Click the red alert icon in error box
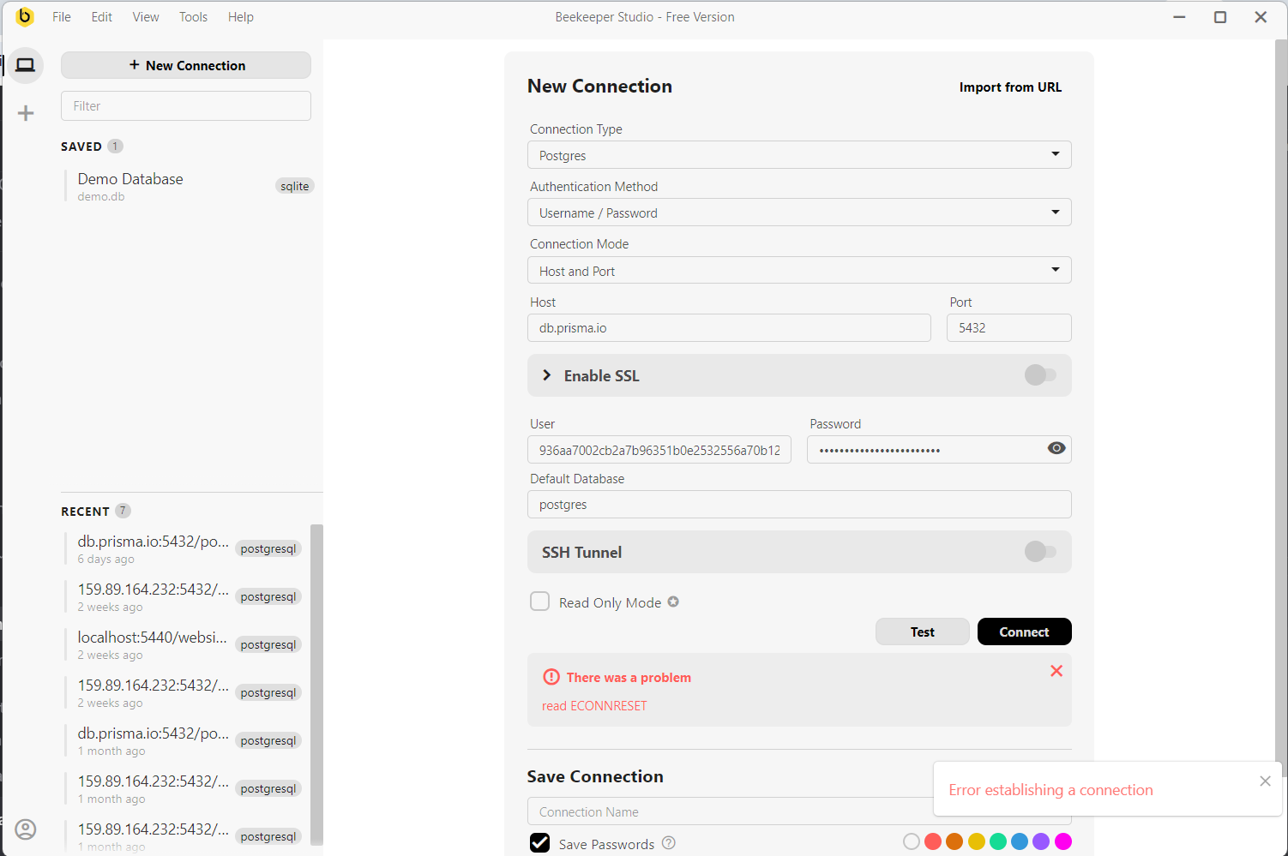This screenshot has height=856, width=1288. [551, 677]
